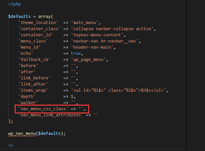Click the 'wp_page_menu' value
205x151 pixels.
[x=88, y=60]
